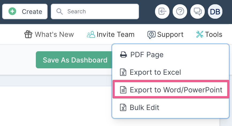Click the Support speech bubble icon
The height and width of the screenshot is (126, 232).
[151, 35]
